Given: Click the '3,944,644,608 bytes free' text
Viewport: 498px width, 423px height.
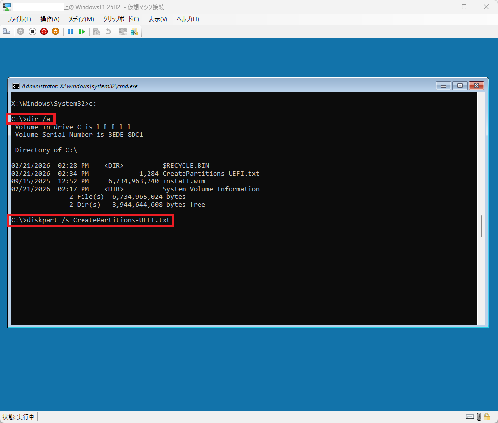Looking at the screenshot, I should (x=159, y=205).
